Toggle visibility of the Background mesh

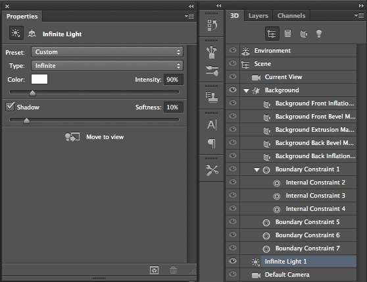click(x=232, y=90)
